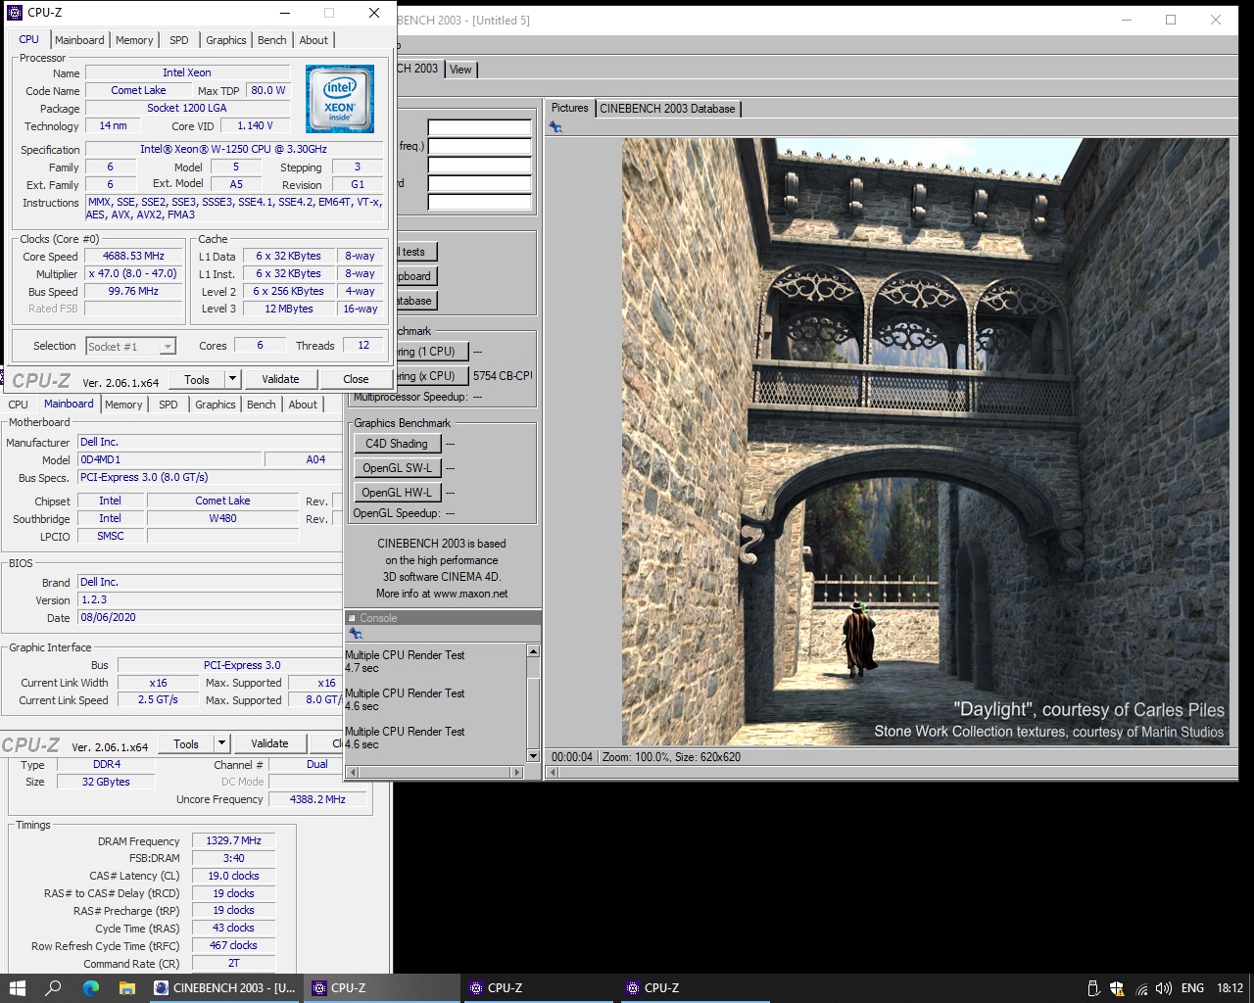Image resolution: width=1254 pixels, height=1003 pixels.
Task: Click the 5754 CB-CPU score text
Action: pyautogui.click(x=503, y=376)
